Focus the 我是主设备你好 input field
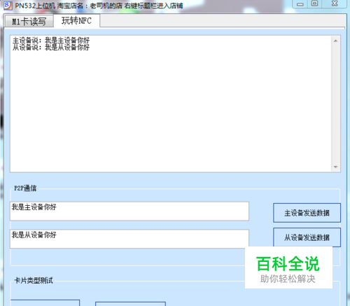 click(x=129, y=211)
